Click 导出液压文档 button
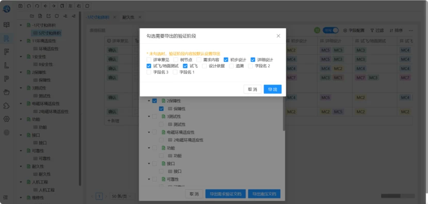 [264, 194]
